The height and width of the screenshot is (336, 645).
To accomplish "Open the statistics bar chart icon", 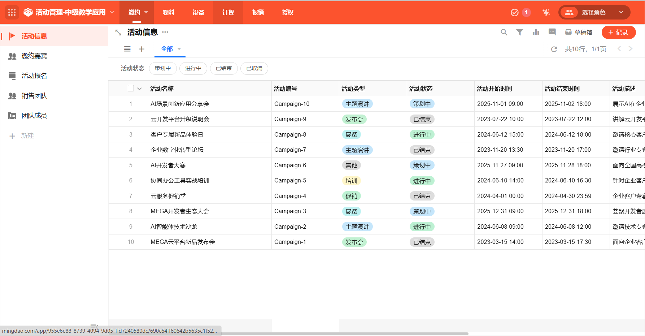I will click(536, 32).
